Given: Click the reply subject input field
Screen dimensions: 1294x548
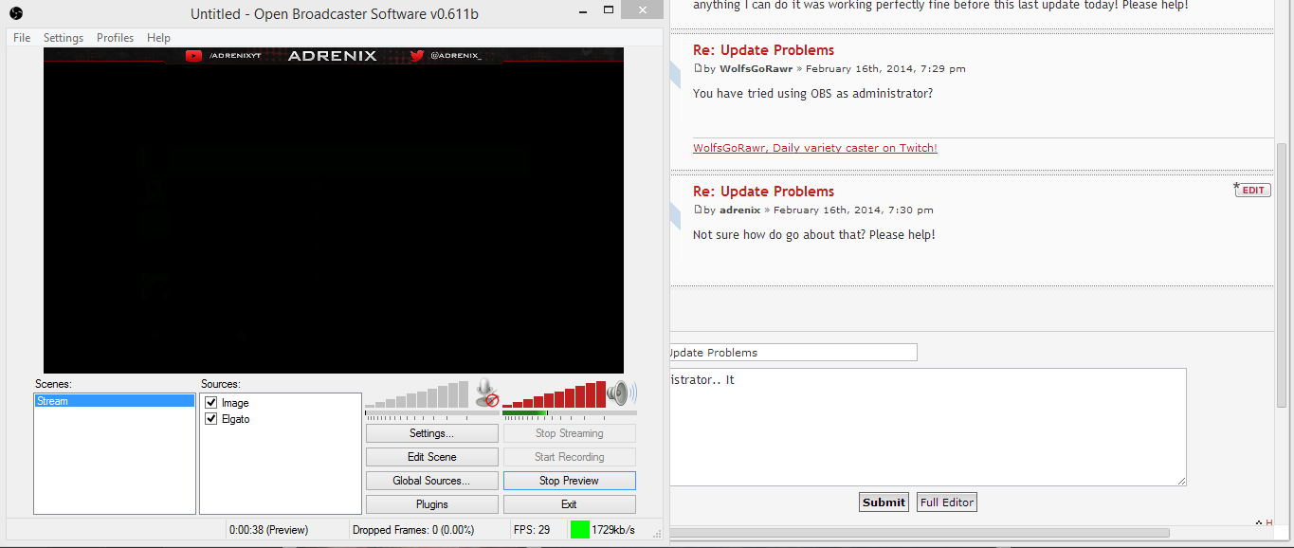Looking at the screenshot, I should click(793, 353).
